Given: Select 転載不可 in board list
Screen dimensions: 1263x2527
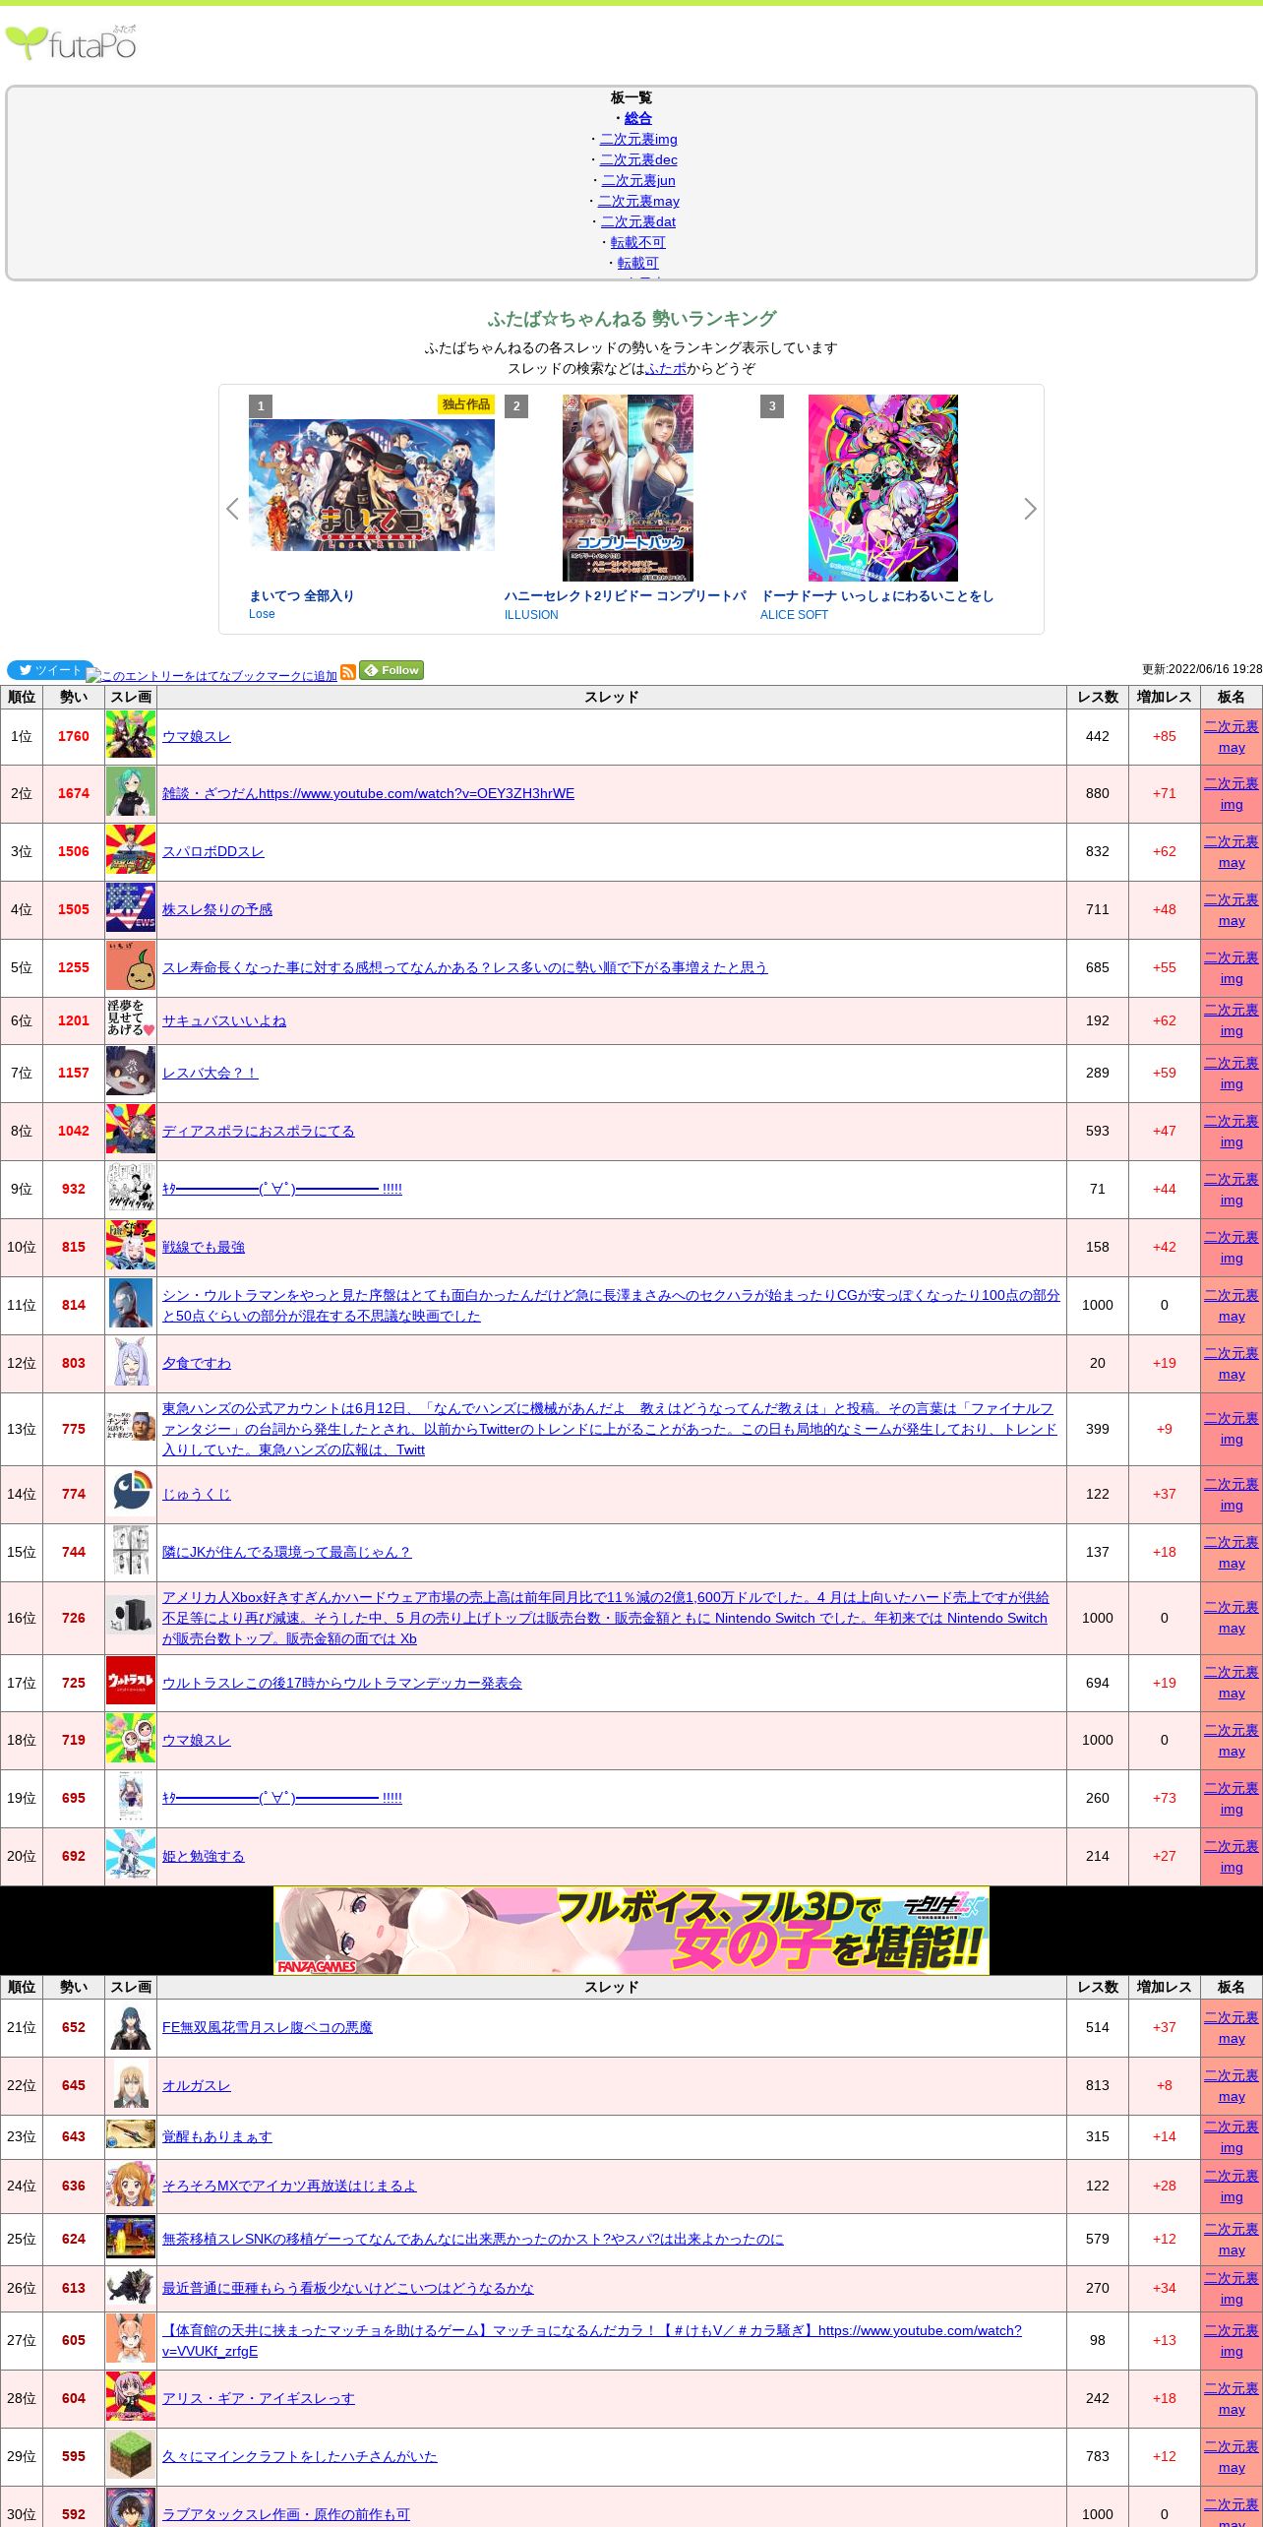Looking at the screenshot, I should click(x=638, y=242).
